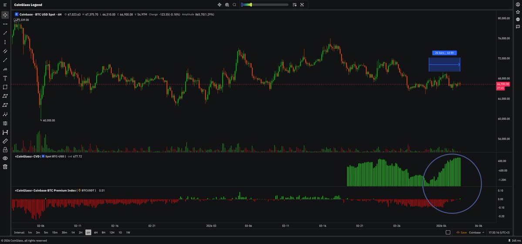Image resolution: width=522 pixels, height=244 pixels.
Task: Pick the plain diagonal line tool below the parallel channel tool
Action: (x=5, y=60)
